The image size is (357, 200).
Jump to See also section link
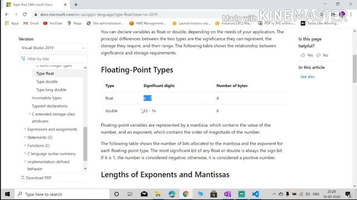307,77
